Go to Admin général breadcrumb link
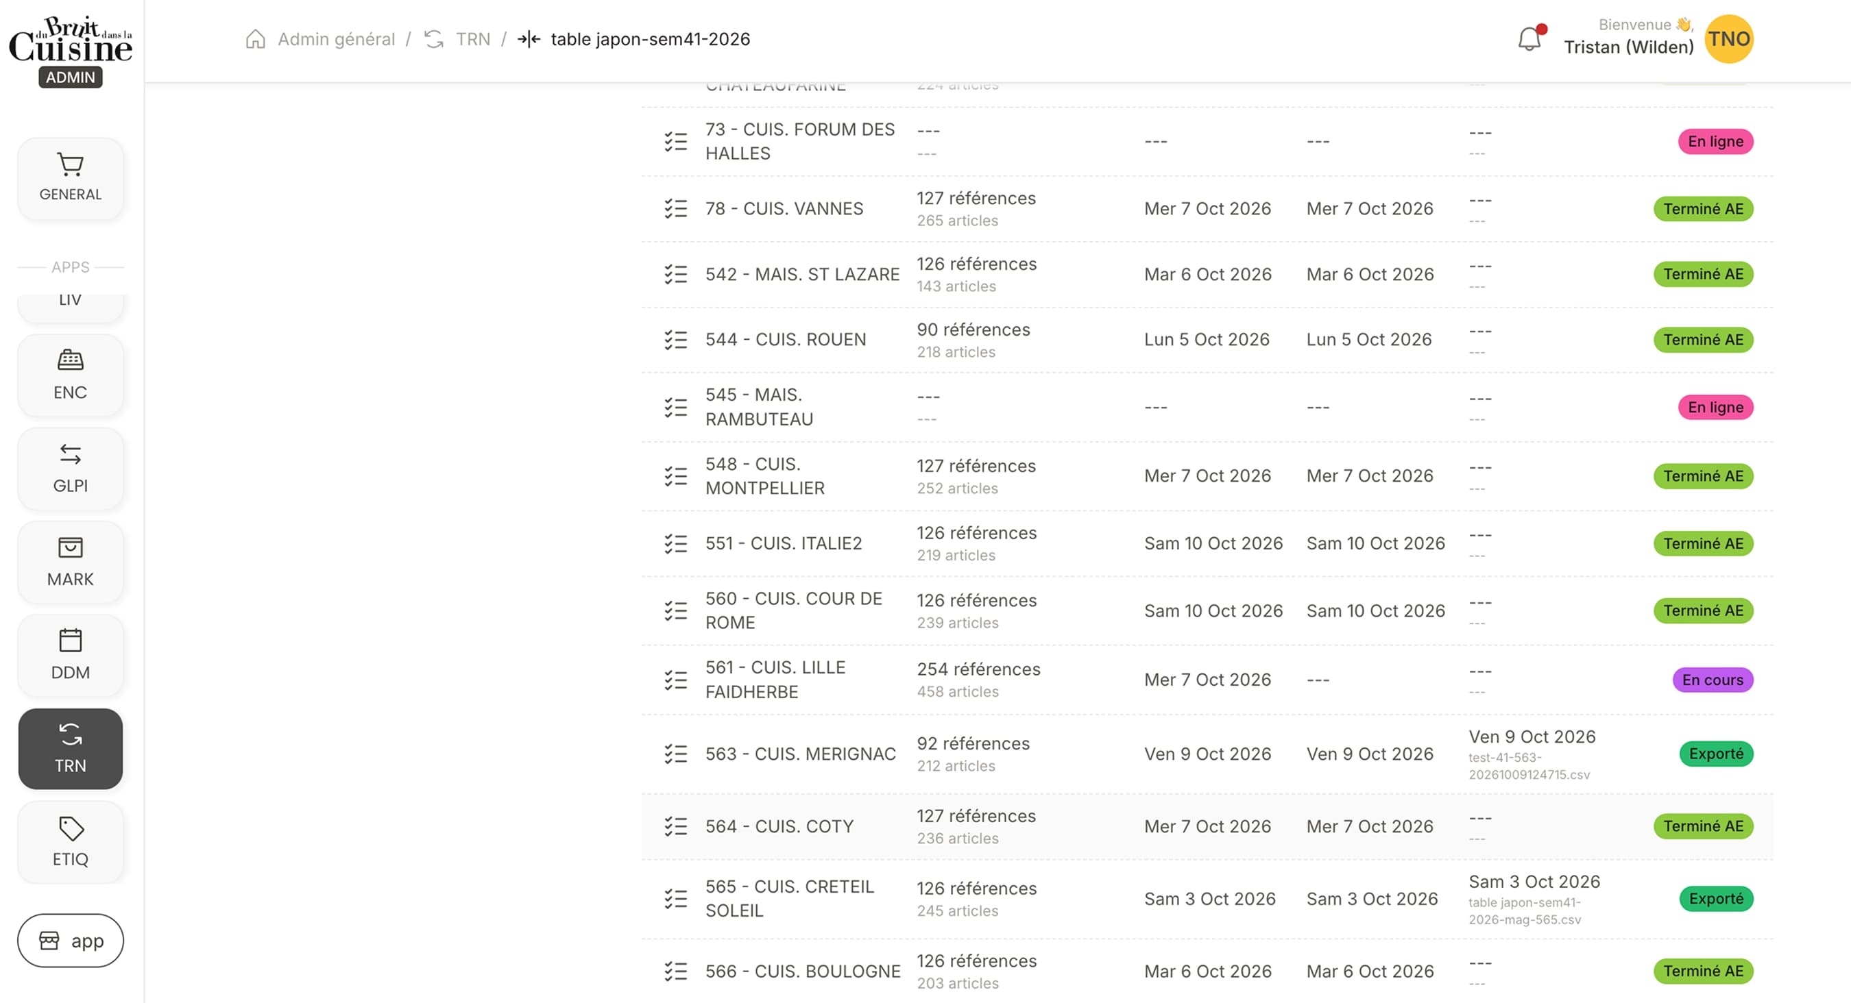Viewport: 1851px width, 1003px height. coord(337,39)
